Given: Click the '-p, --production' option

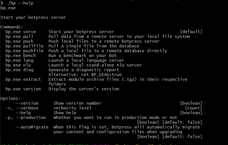Looking at the screenshot, I should click(26, 118).
